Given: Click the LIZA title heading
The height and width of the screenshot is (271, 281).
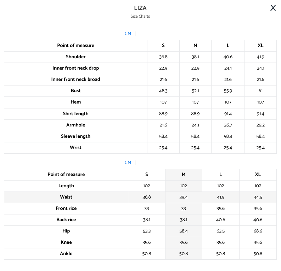Looking at the screenshot, I should pyautogui.click(x=140, y=8).
